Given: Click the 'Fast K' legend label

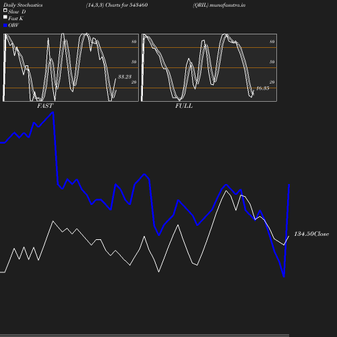Looking at the screenshot, I should point(16,18).
